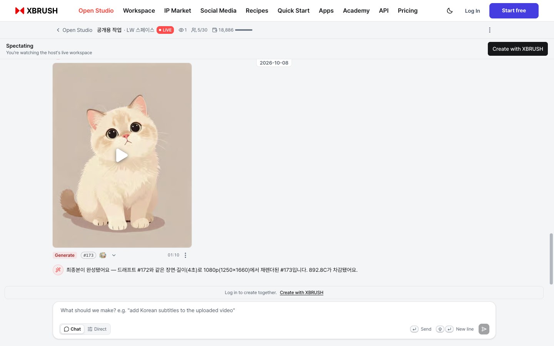This screenshot has height=346, width=554.
Task: Open the Social Media page
Action: click(219, 11)
